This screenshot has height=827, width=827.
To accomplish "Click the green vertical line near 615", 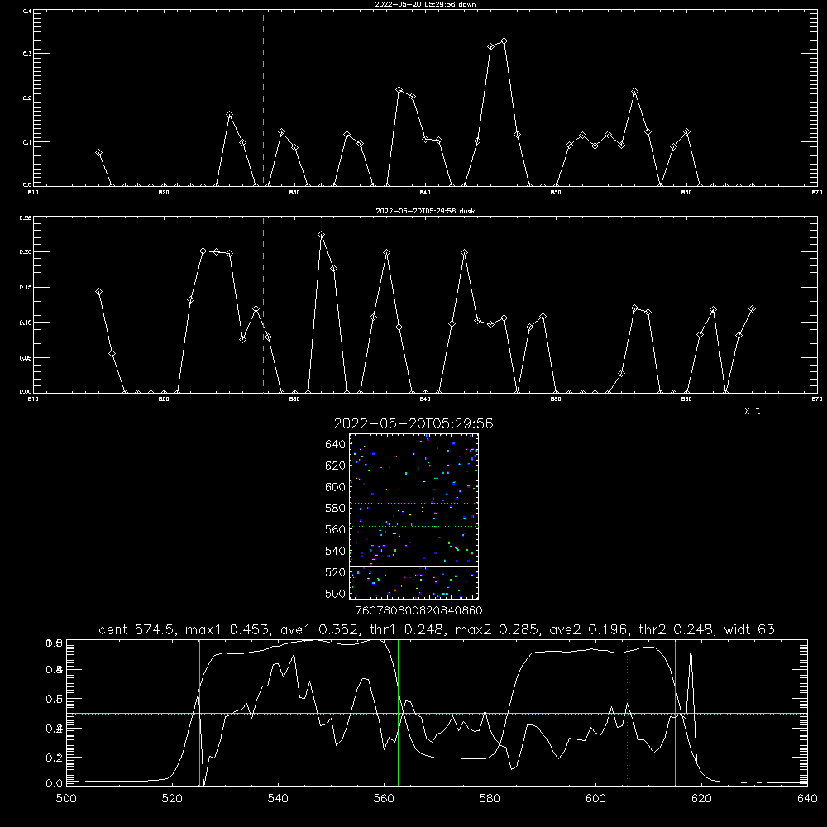I will pyautogui.click(x=675, y=713).
